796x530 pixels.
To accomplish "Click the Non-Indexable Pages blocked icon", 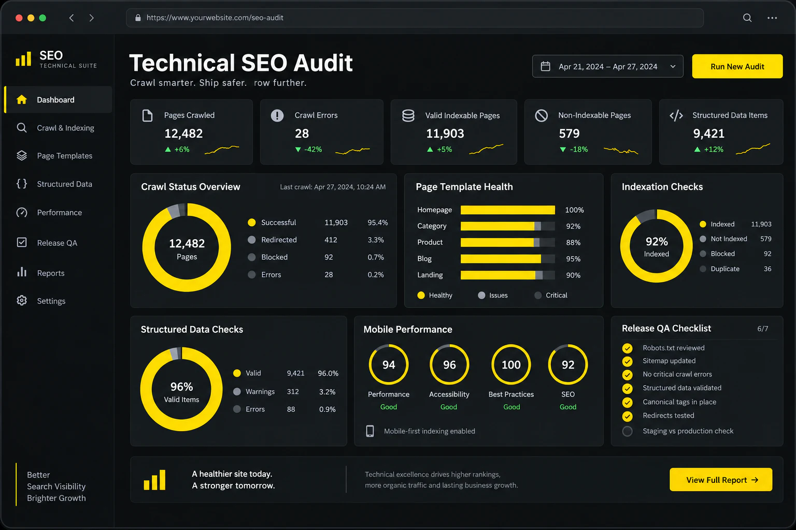I will (542, 115).
